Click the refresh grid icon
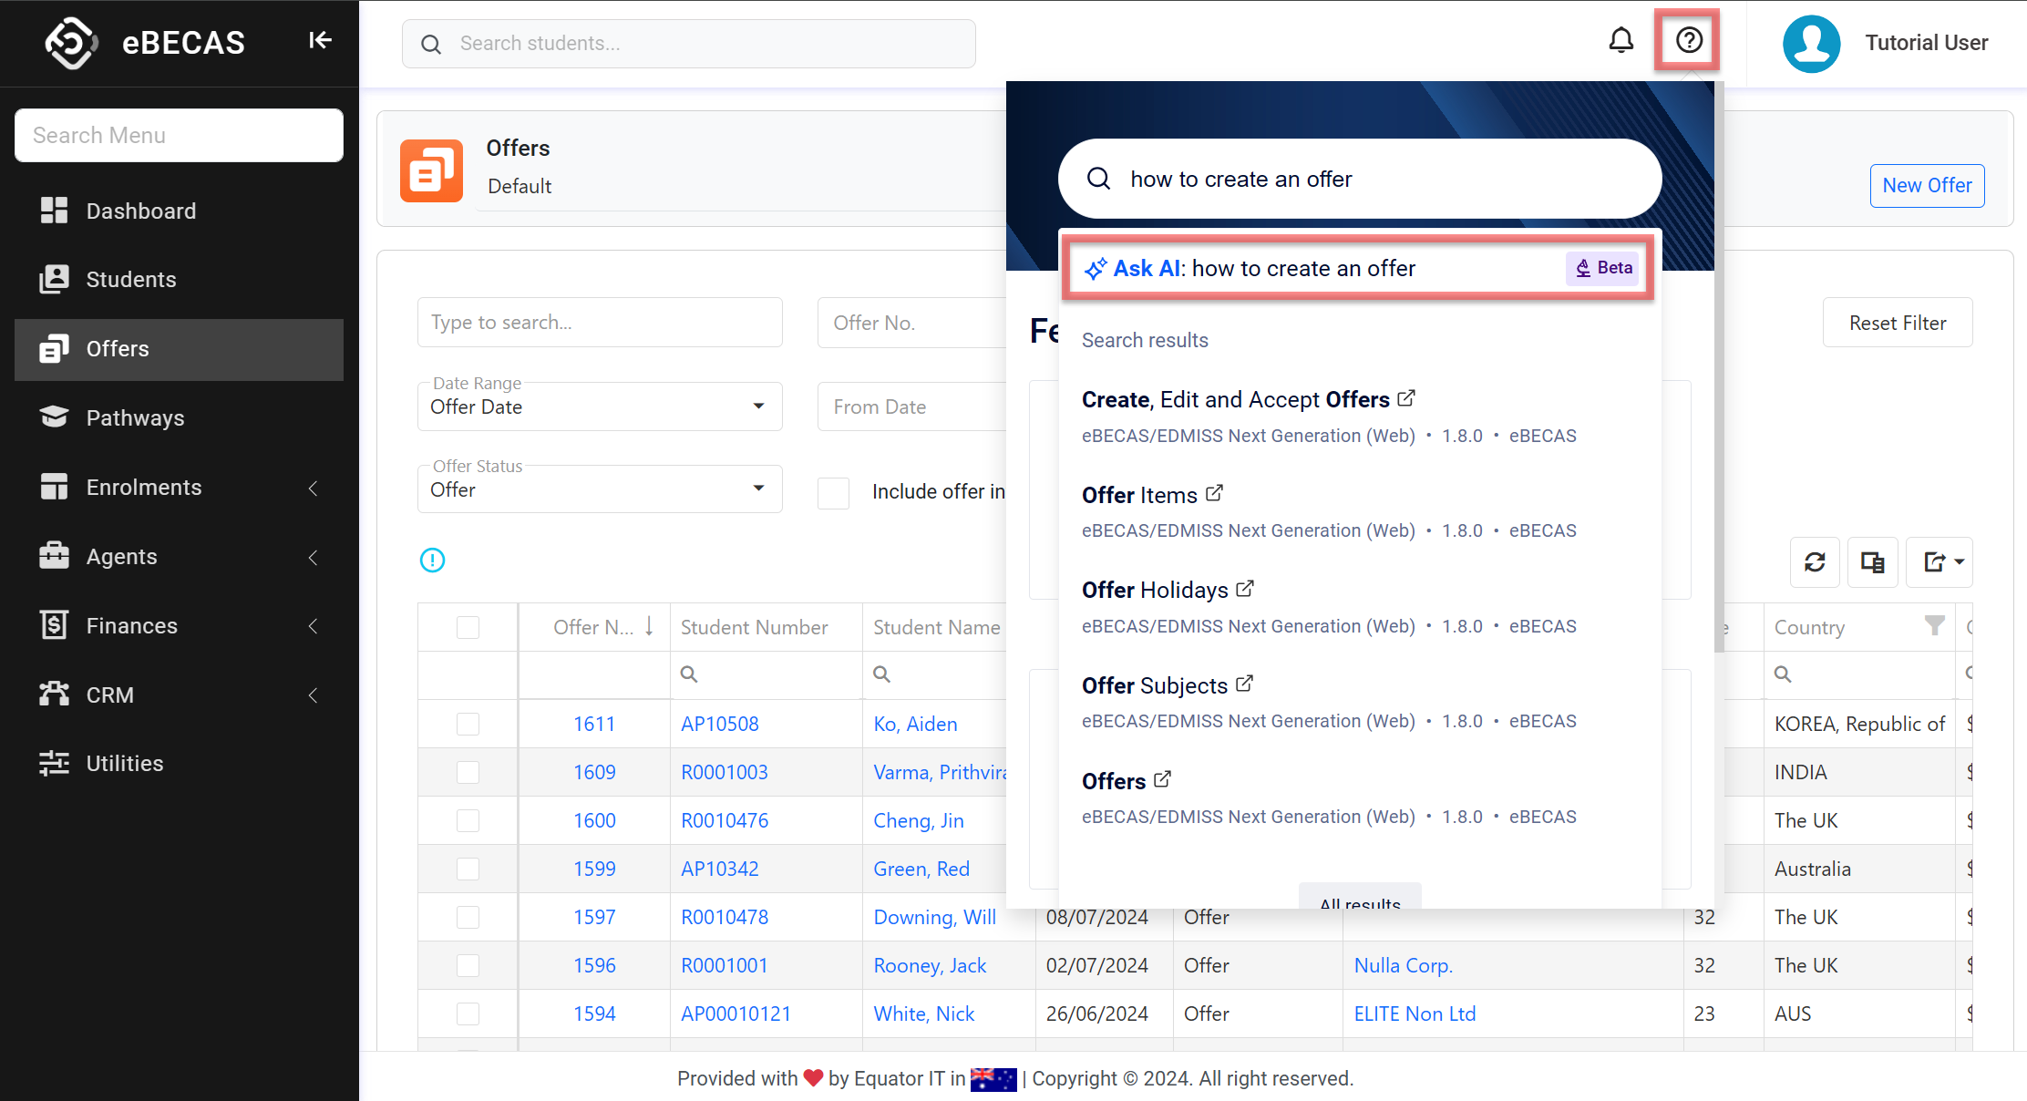The width and height of the screenshot is (2027, 1101). 1814,562
